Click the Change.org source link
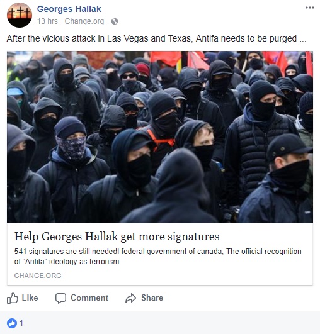 (x=84, y=21)
